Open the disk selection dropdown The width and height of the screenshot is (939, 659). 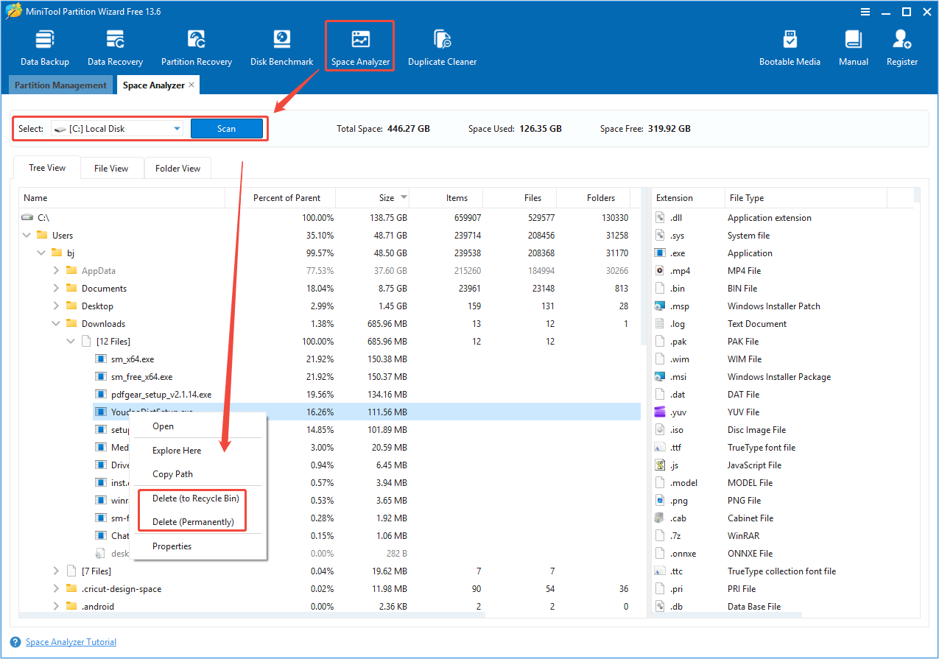[x=176, y=128]
